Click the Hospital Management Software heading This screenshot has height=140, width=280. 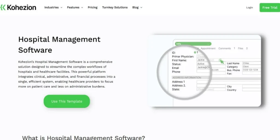59,45
